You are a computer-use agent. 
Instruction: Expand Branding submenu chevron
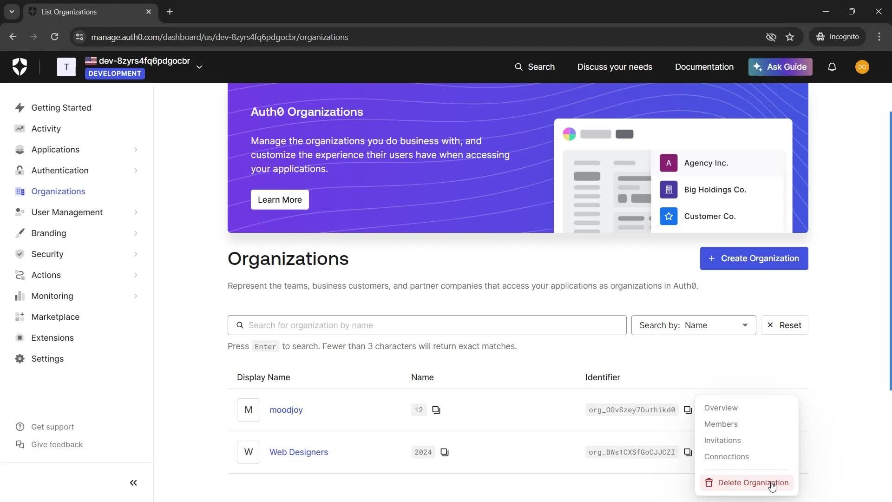tap(136, 233)
